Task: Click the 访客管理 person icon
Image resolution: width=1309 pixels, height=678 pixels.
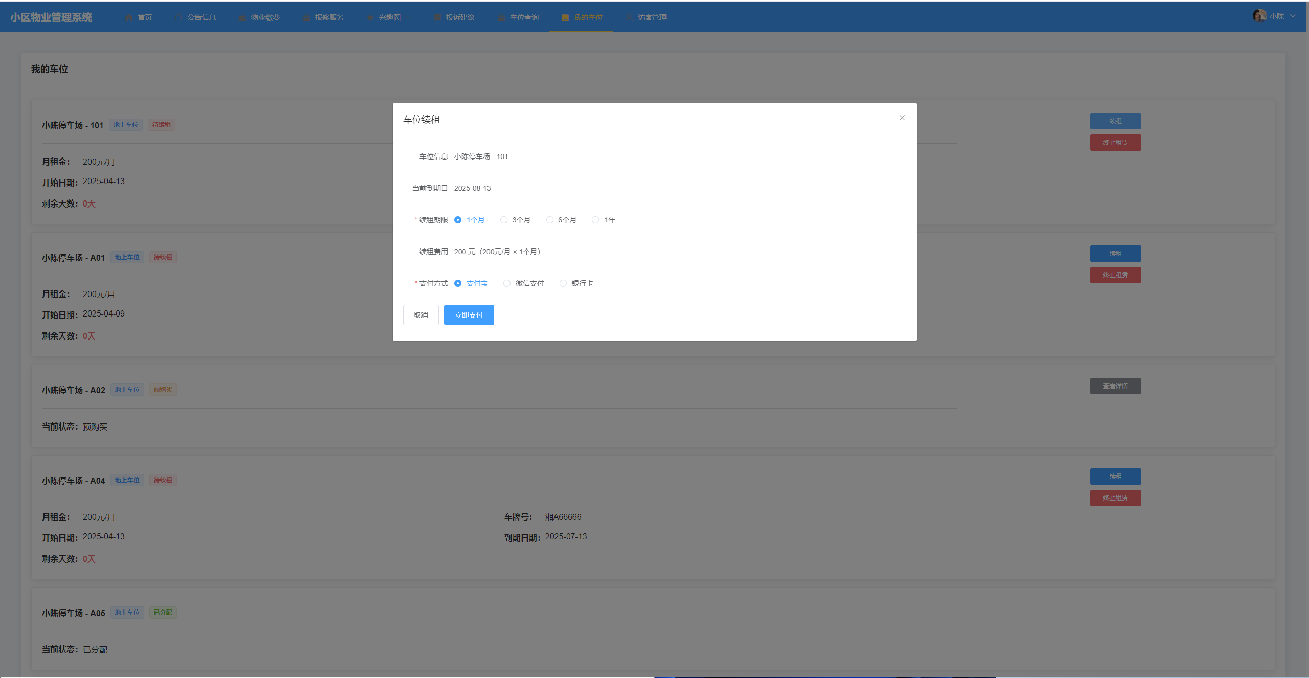Action: point(629,17)
